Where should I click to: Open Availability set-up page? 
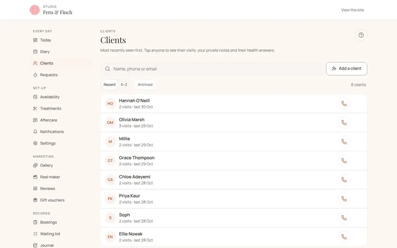[x=61, y=97]
